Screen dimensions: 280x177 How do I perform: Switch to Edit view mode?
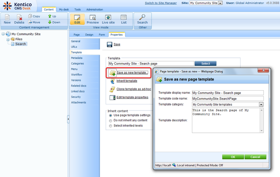click(77, 19)
